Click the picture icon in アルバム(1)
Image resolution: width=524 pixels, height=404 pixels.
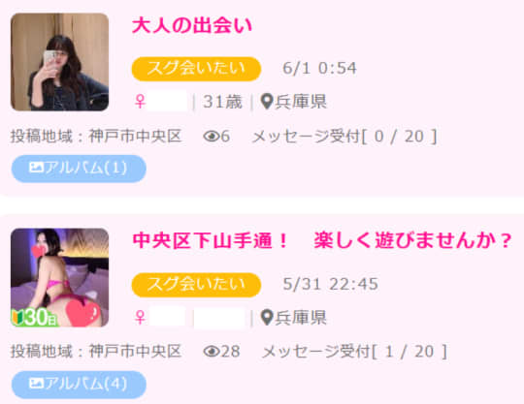point(36,168)
